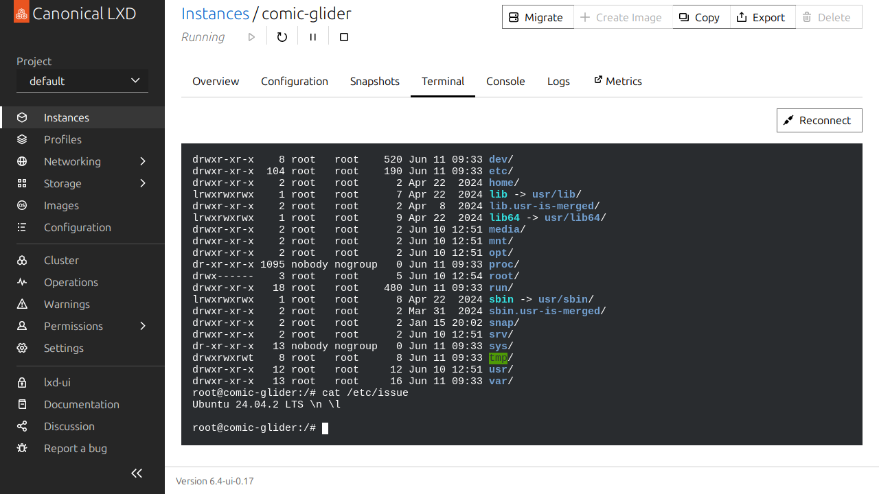Freeze the instance with the pause icon

coord(313,37)
